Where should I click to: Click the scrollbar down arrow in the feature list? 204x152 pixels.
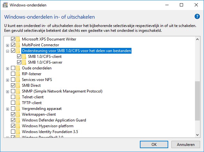coord(197,135)
